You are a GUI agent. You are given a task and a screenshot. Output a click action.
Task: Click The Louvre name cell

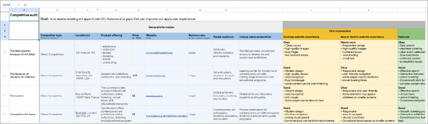(24, 95)
